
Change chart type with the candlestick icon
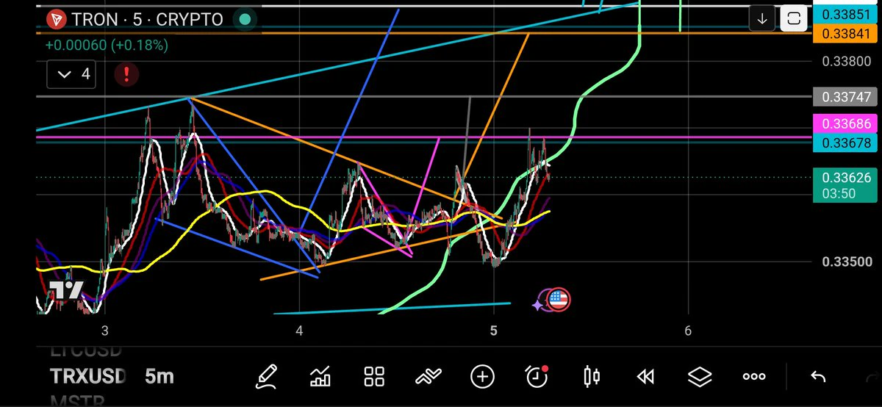(x=591, y=377)
